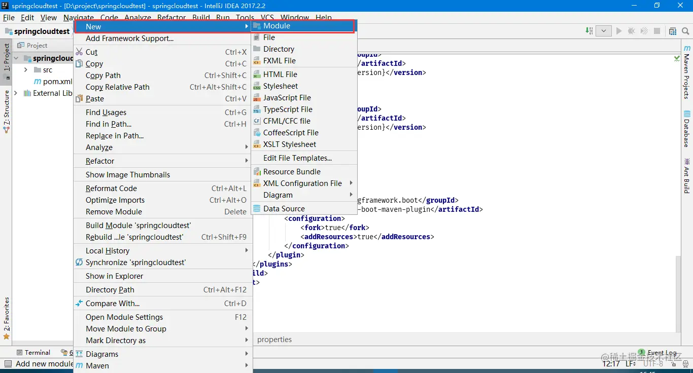
Task: Select Find Usages in the context menu
Action: pos(162,113)
